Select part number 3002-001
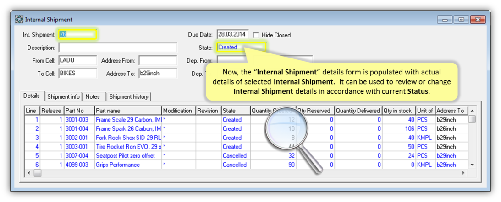The width and height of the screenshot is (501, 202). pyautogui.click(x=79, y=138)
